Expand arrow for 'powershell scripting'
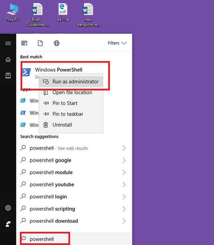Viewport: 214px width, 245px height. click(x=124, y=209)
